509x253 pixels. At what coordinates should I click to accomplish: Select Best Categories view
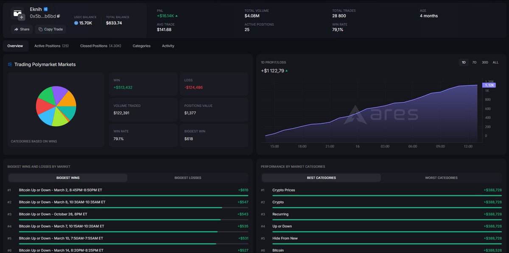(322, 178)
